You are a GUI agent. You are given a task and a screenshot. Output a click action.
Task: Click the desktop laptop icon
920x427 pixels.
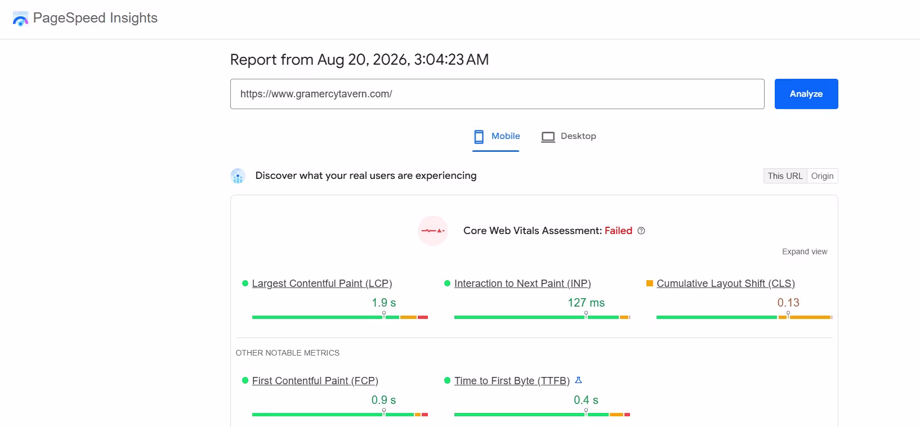tap(548, 137)
